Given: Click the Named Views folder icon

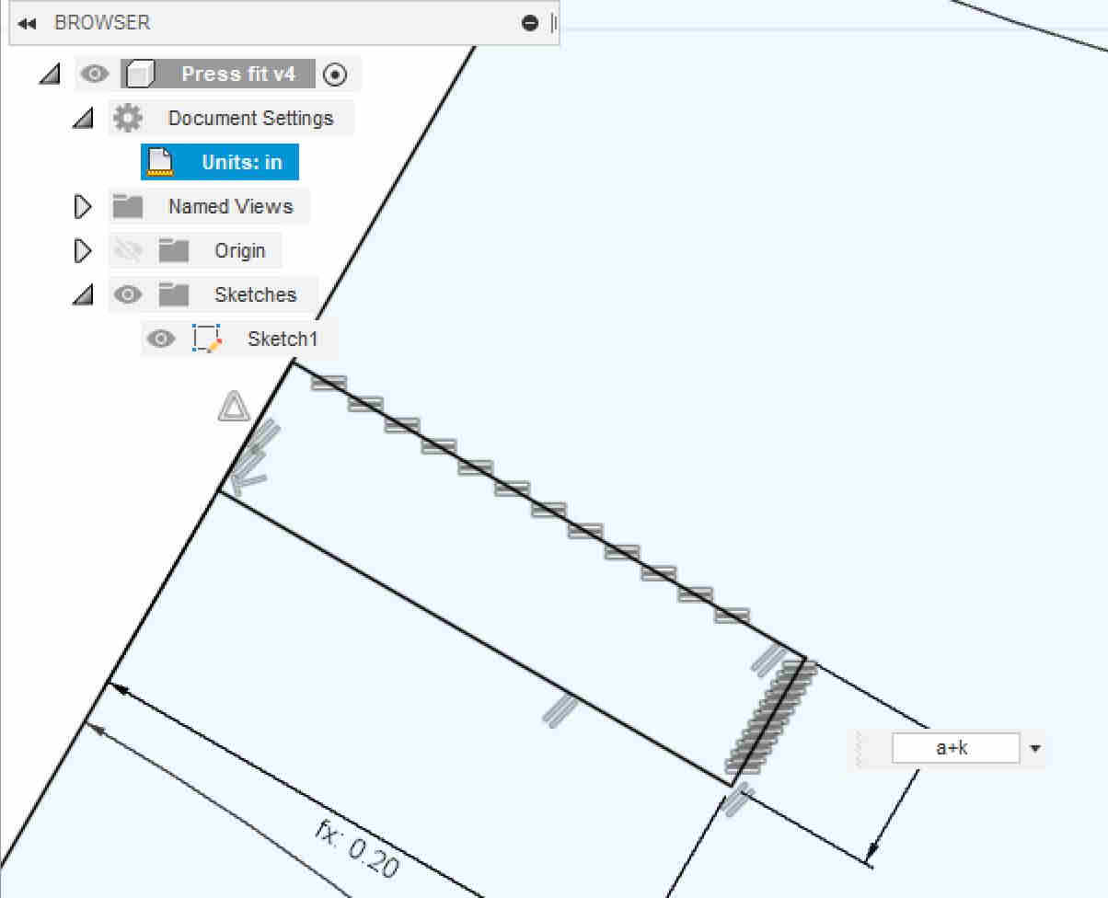Looking at the screenshot, I should (127, 207).
